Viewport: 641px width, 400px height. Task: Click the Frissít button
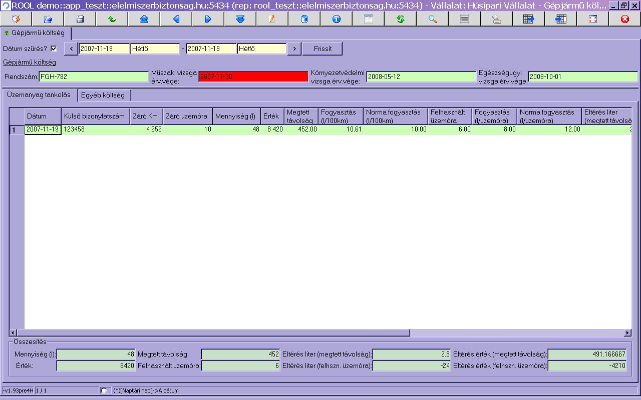(x=323, y=48)
